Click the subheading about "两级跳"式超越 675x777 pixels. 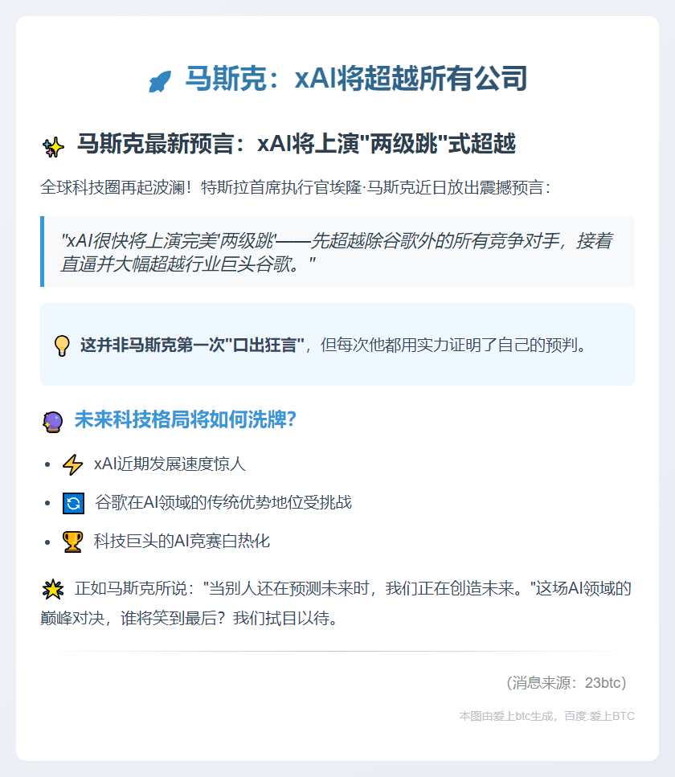(x=296, y=144)
